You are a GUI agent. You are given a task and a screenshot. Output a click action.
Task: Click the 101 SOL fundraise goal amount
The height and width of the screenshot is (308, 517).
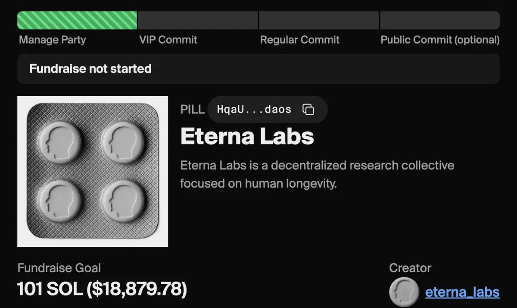point(102,289)
